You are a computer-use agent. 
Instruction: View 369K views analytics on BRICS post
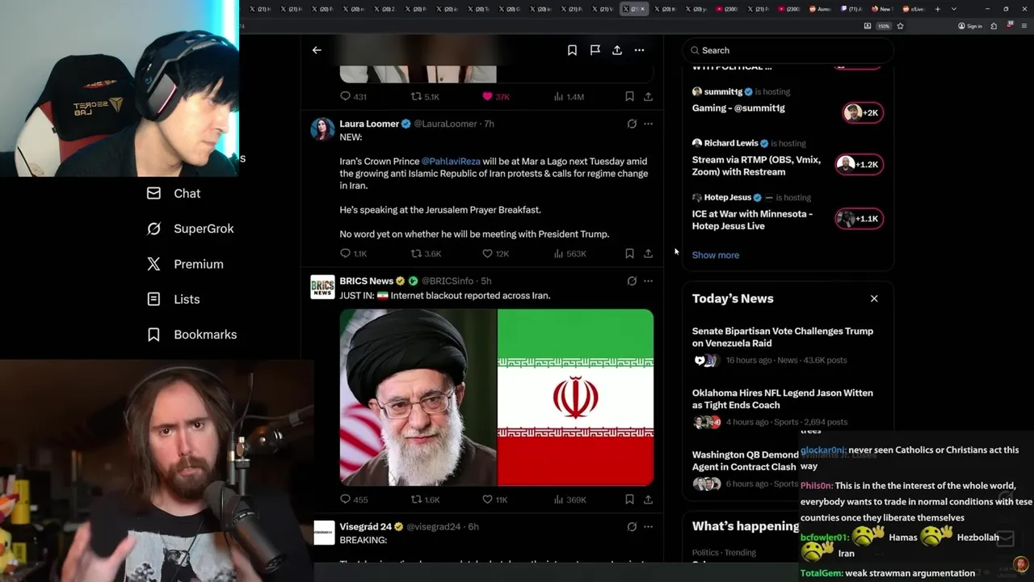pos(570,500)
